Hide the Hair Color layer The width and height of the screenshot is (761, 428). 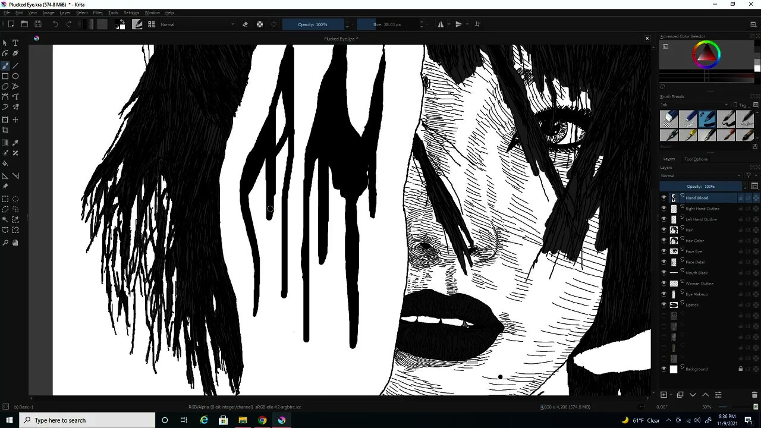(x=664, y=241)
